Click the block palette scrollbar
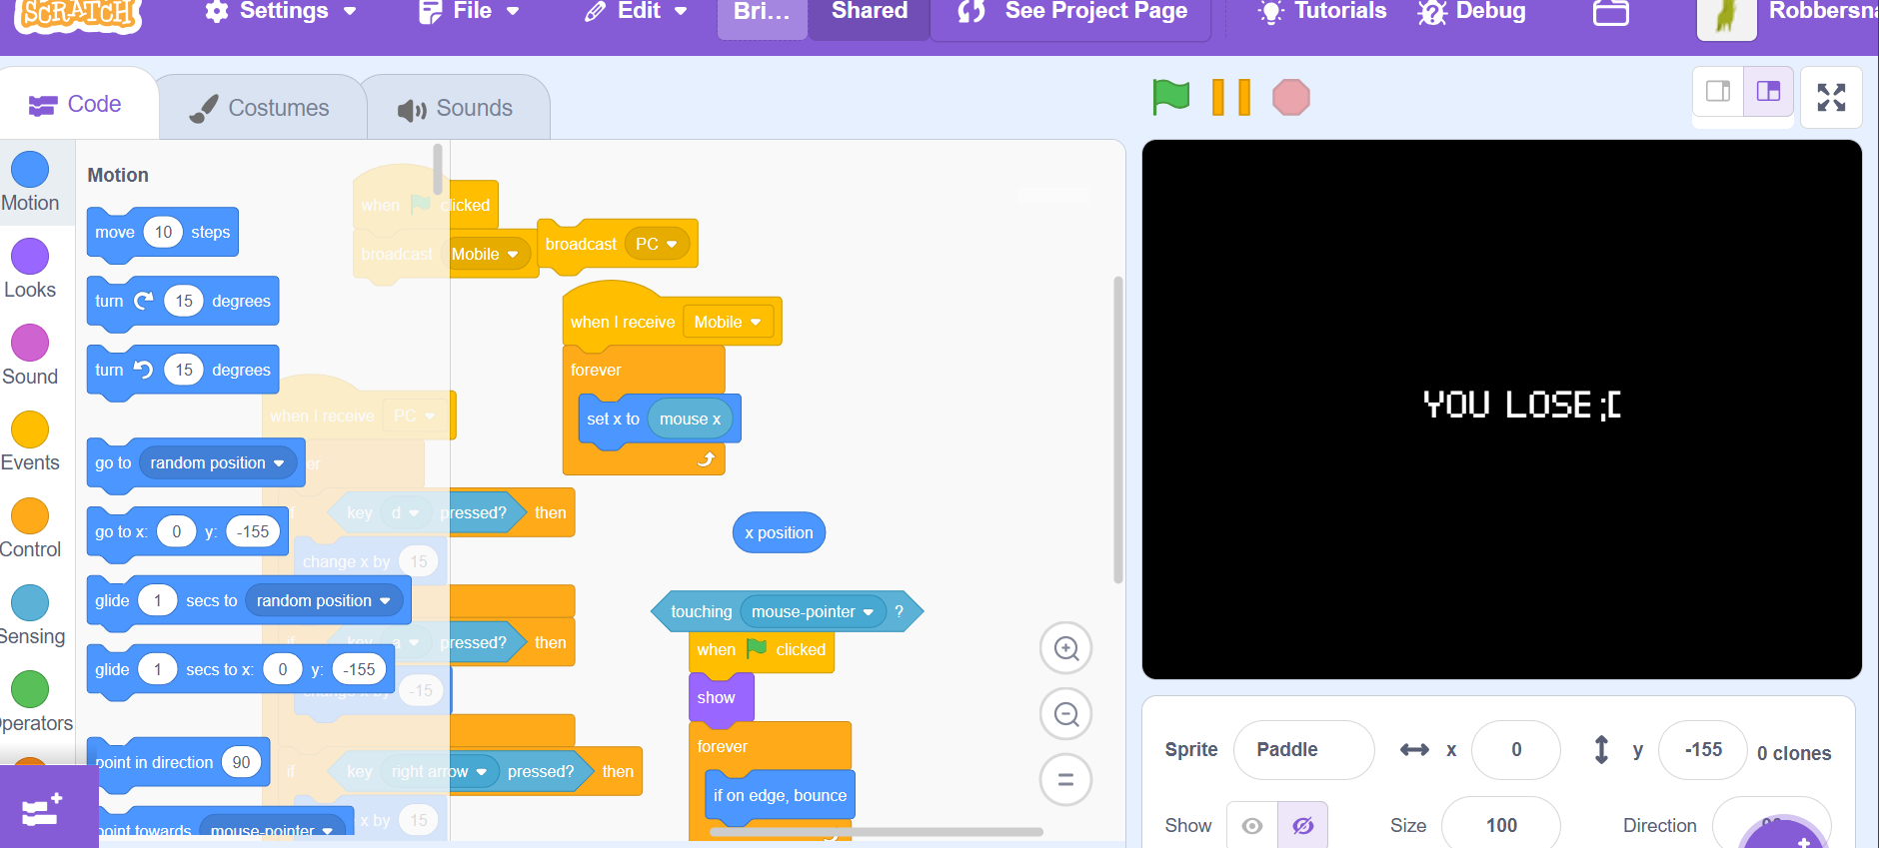 tap(437, 169)
